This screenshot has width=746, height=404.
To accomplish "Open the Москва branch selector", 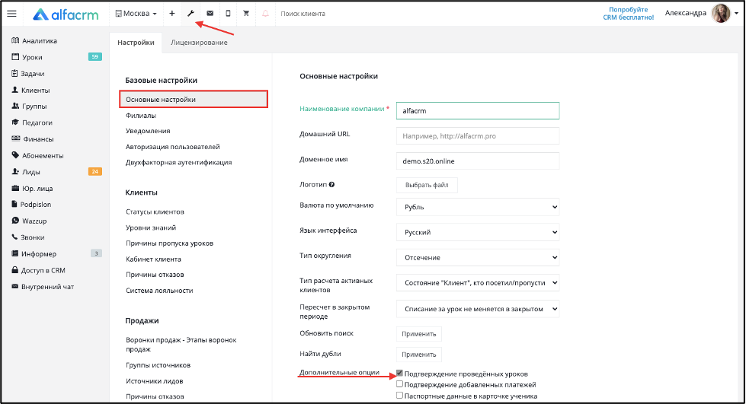I will click(136, 13).
